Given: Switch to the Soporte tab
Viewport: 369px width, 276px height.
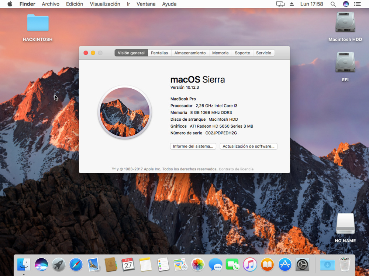Looking at the screenshot, I should pos(242,53).
